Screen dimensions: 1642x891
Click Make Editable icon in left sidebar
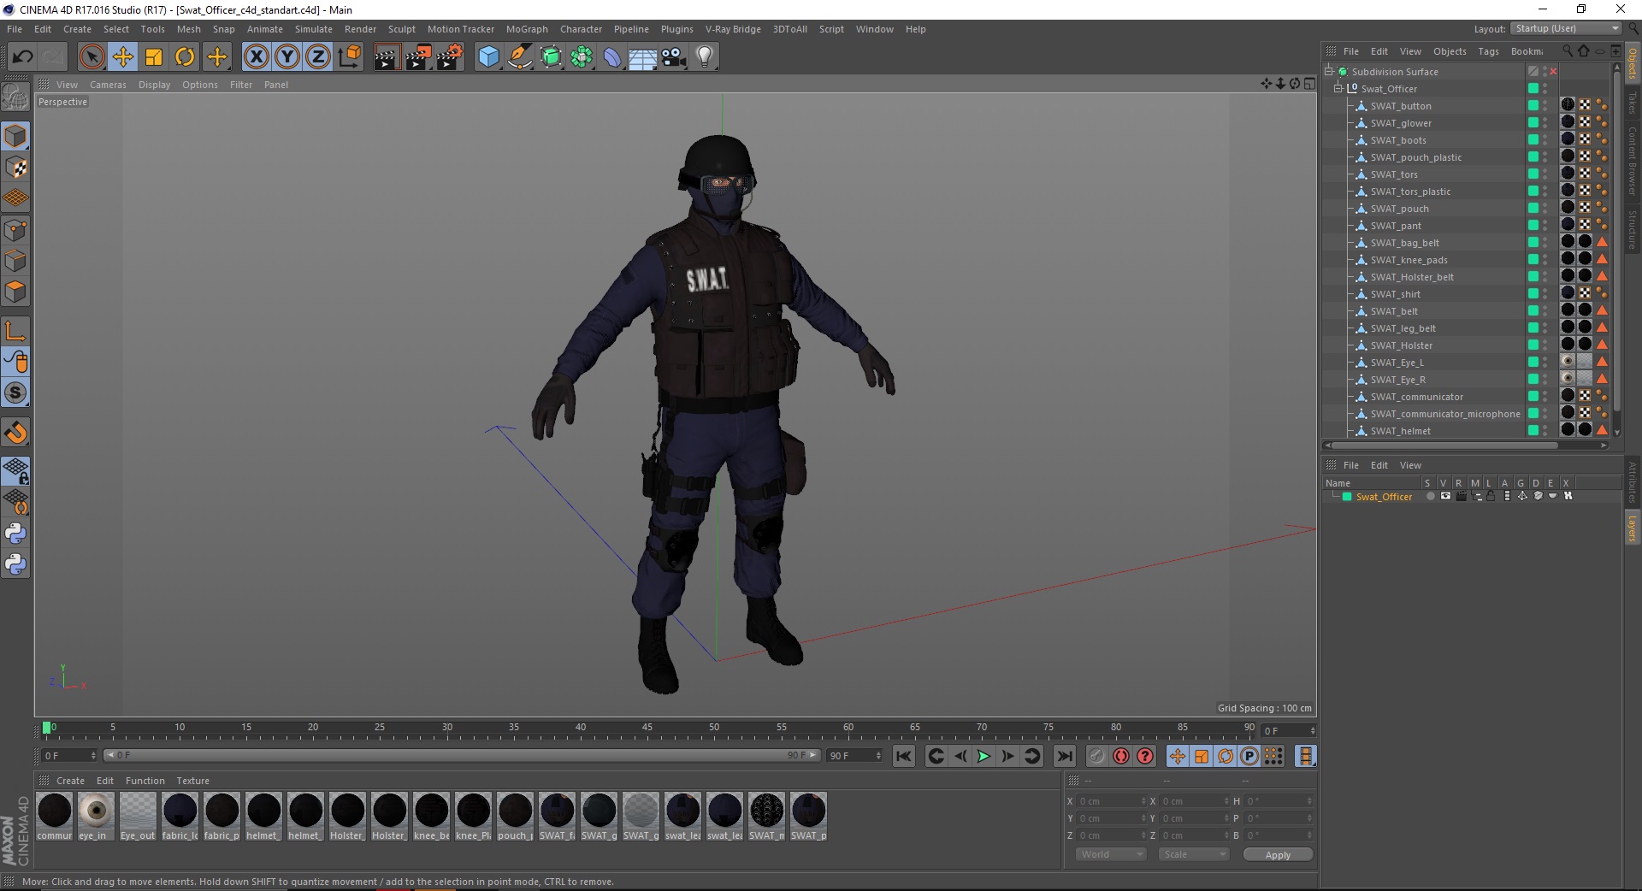point(15,98)
